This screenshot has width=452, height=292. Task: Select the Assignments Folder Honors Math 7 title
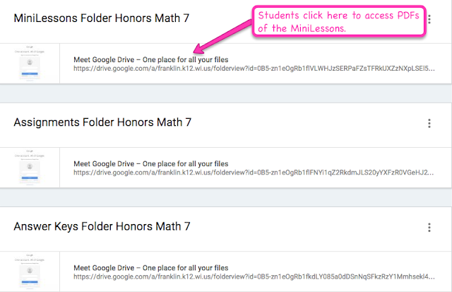[102, 123]
